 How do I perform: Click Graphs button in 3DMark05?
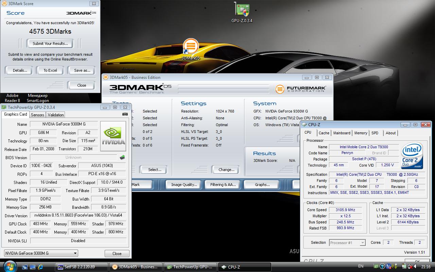coord(262,185)
